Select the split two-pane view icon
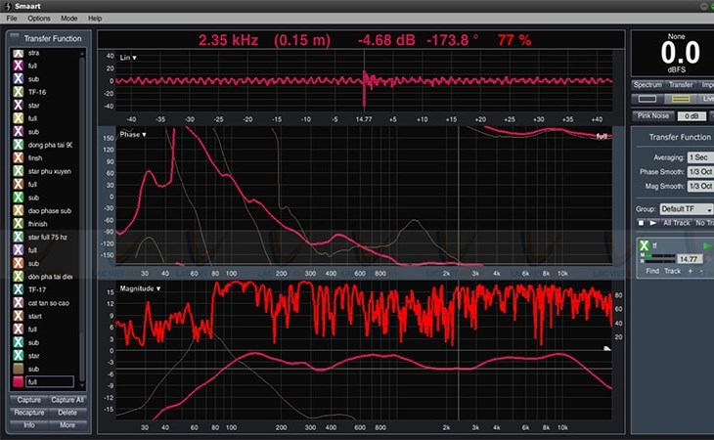This screenshot has height=440, width=714. tap(681, 99)
